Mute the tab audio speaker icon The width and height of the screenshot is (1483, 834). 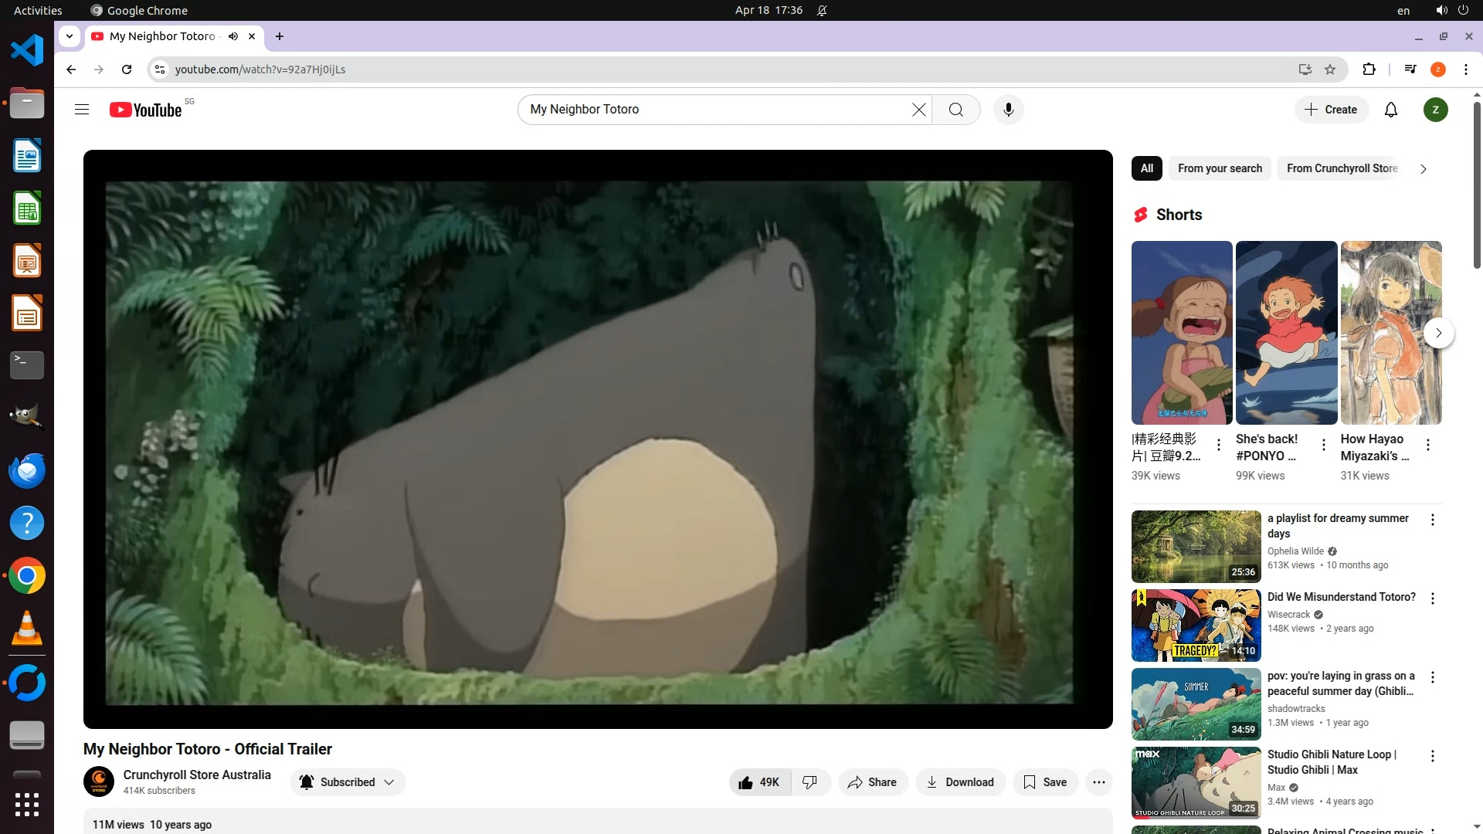point(233,36)
